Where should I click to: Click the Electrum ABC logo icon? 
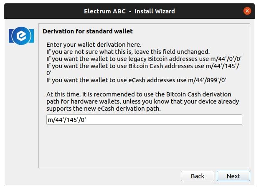21,37
